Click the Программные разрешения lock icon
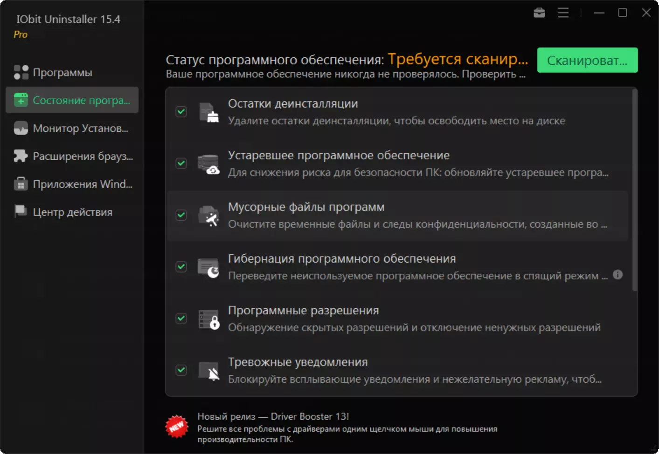 pos(208,319)
